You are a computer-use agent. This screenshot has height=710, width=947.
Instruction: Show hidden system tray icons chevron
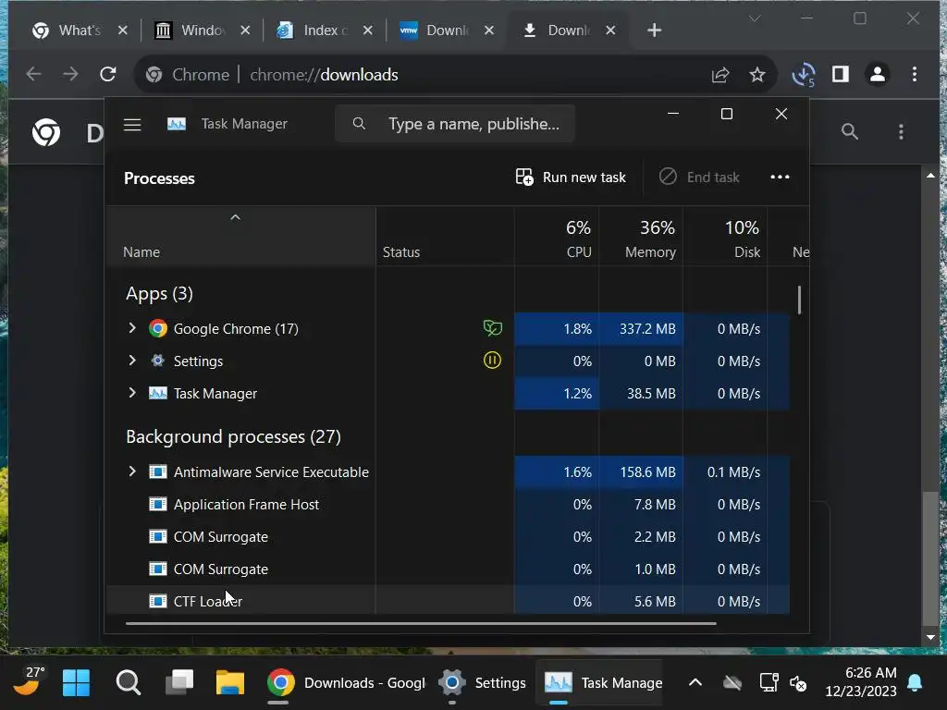point(695,682)
